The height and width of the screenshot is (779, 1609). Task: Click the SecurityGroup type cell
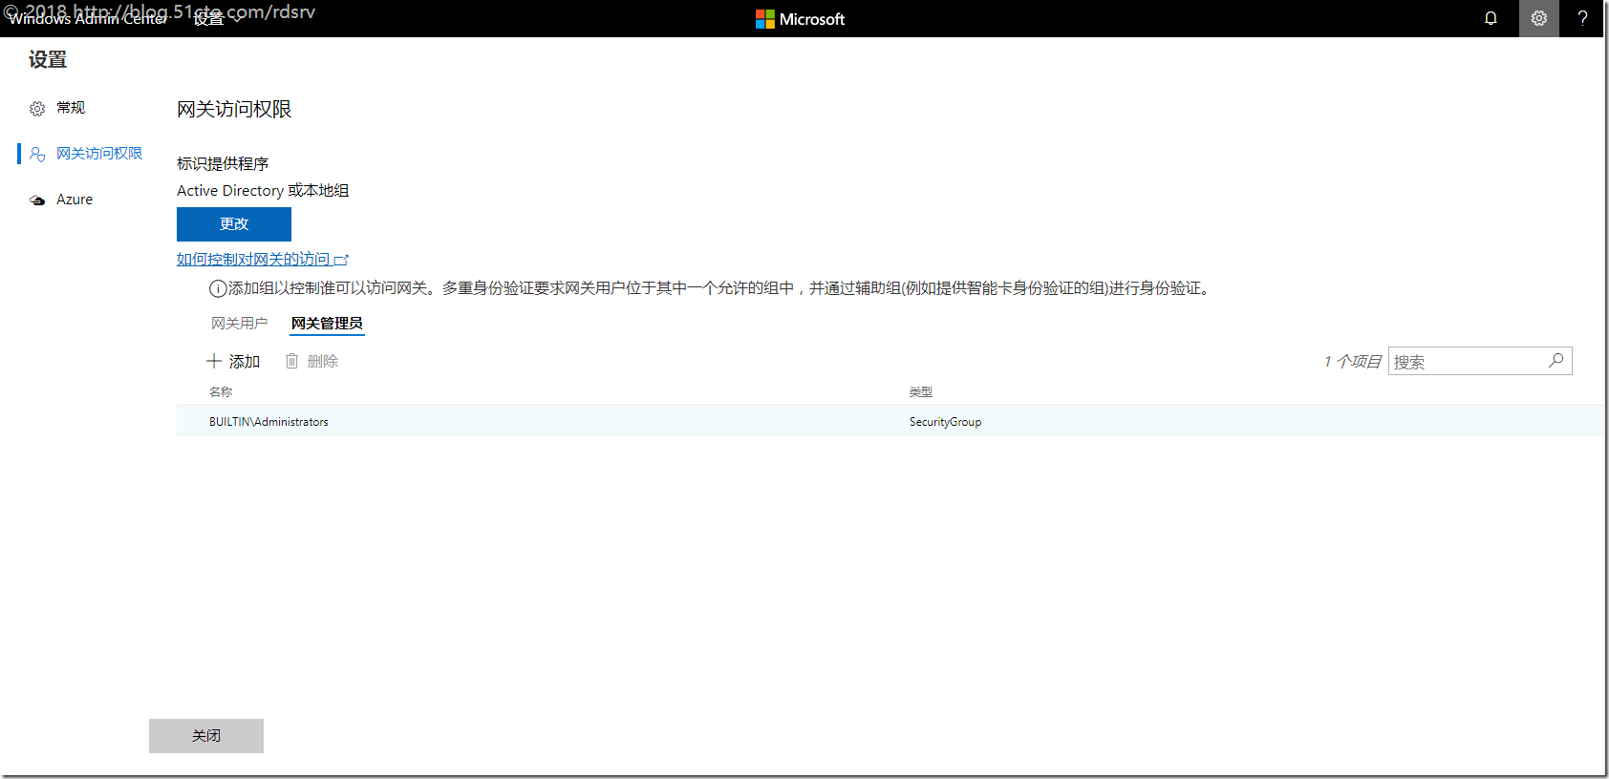(945, 422)
